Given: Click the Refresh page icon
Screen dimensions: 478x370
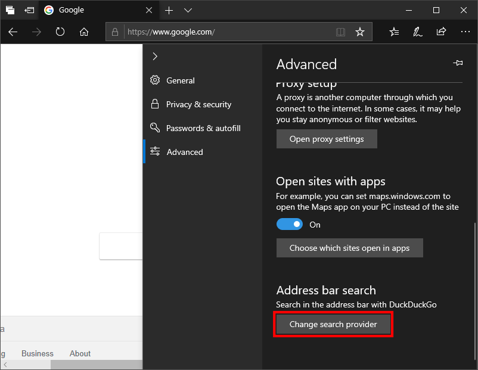Looking at the screenshot, I should [x=60, y=32].
